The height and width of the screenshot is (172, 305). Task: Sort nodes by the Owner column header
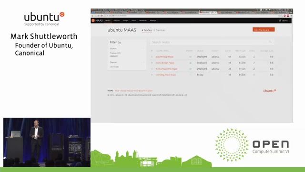point(215,51)
